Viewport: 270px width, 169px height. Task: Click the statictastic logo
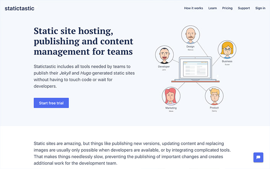20,8
